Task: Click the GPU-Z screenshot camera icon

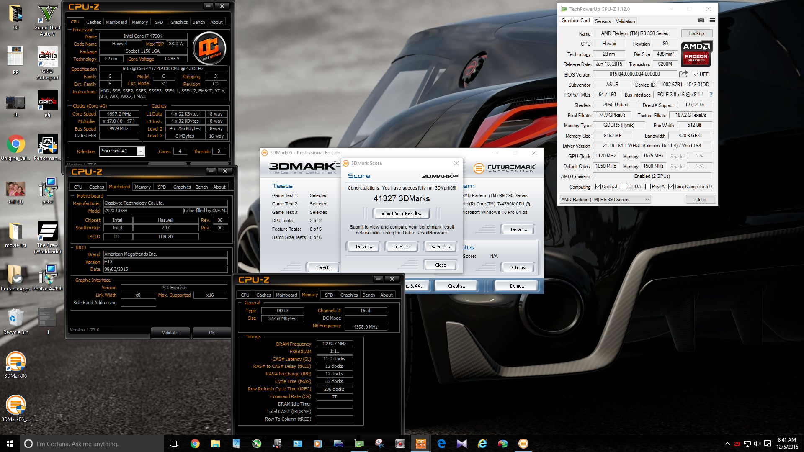Action: (701, 20)
